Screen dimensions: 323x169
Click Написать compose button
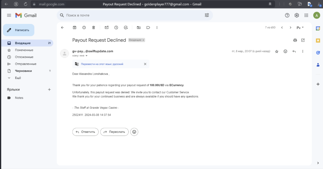pyautogui.click(x=19, y=30)
